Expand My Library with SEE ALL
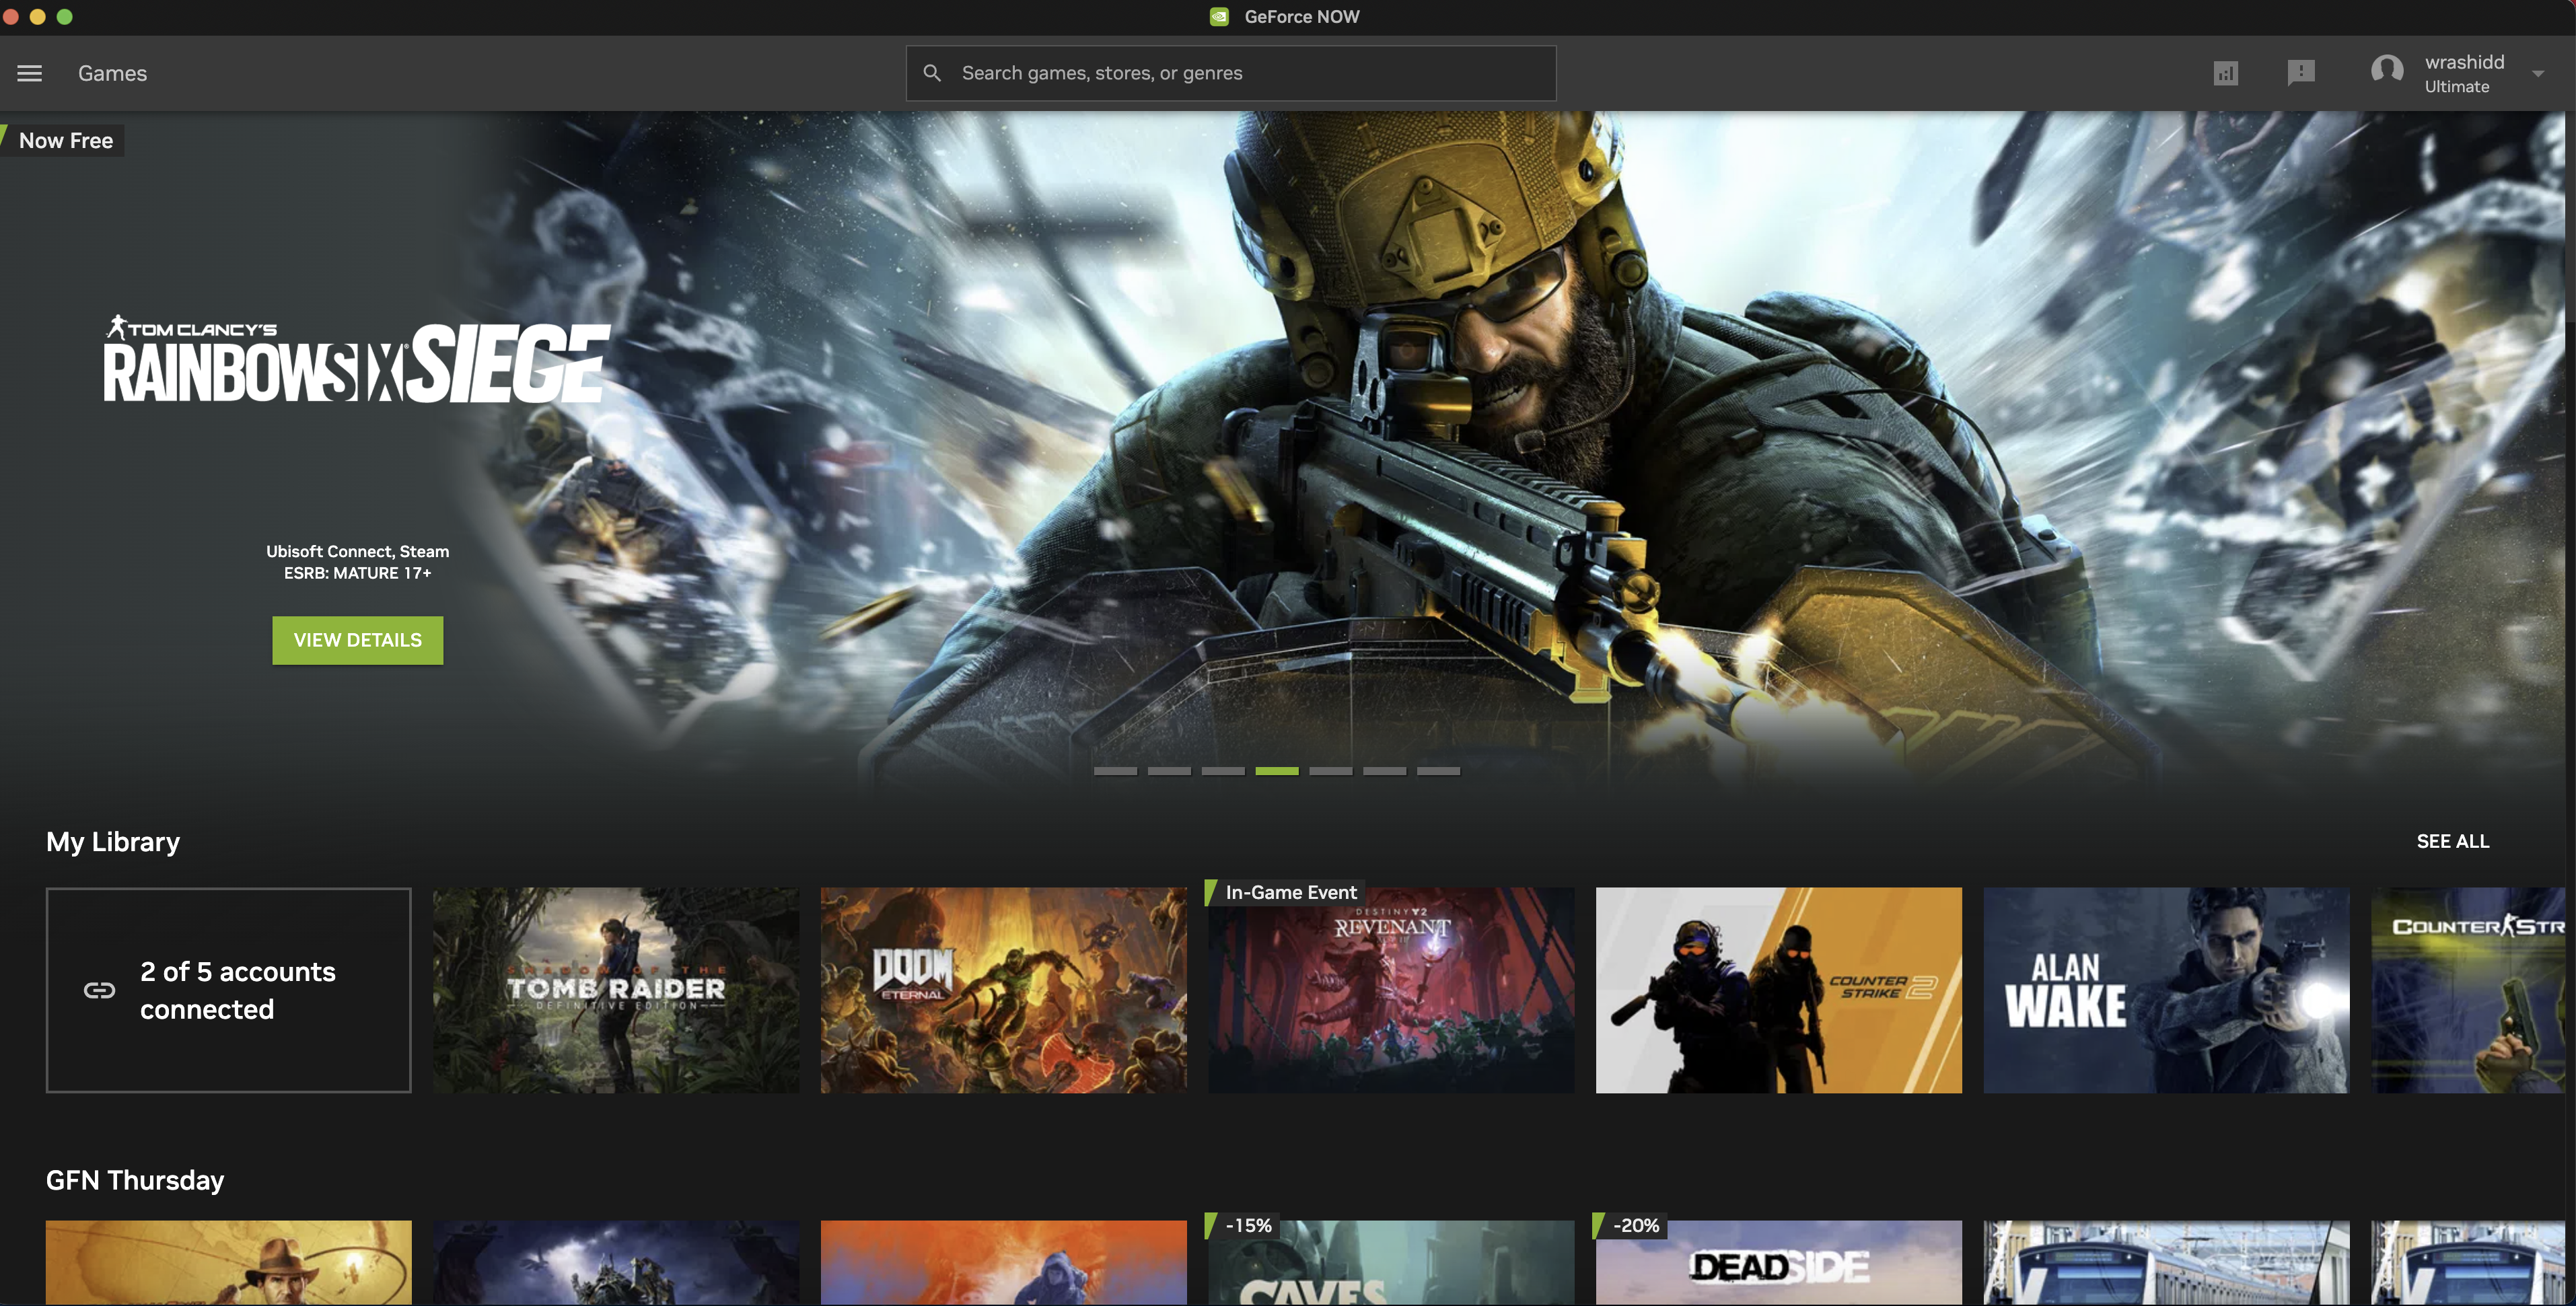 [x=2452, y=841]
